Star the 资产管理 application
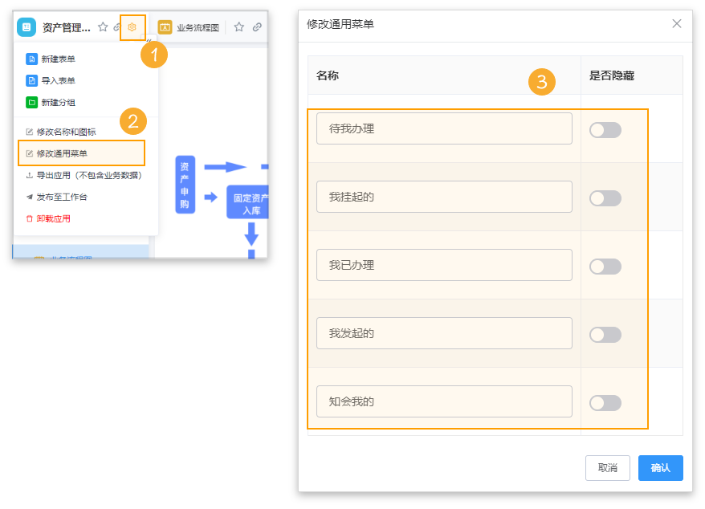705x509 pixels. tap(102, 26)
